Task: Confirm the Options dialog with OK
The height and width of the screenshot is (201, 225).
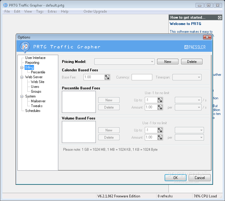Action: tap(175, 178)
